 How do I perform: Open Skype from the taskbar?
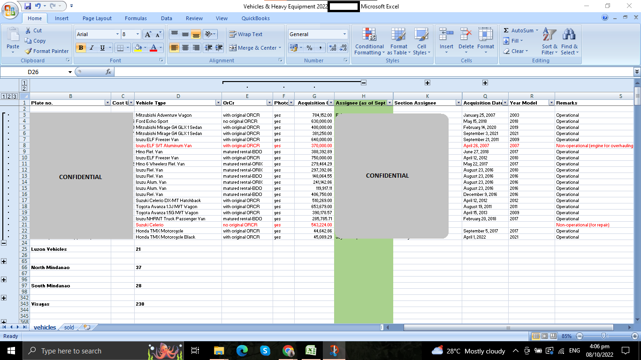265,351
